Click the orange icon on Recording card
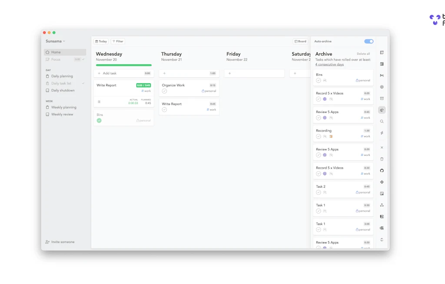This screenshot has height=284, width=445. [x=331, y=137]
